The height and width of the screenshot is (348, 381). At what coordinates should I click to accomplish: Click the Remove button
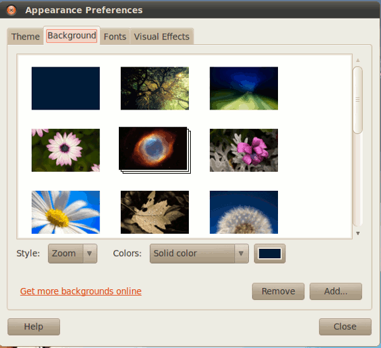click(x=278, y=291)
